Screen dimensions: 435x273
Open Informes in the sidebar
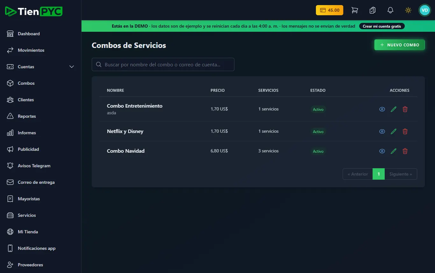41,133
